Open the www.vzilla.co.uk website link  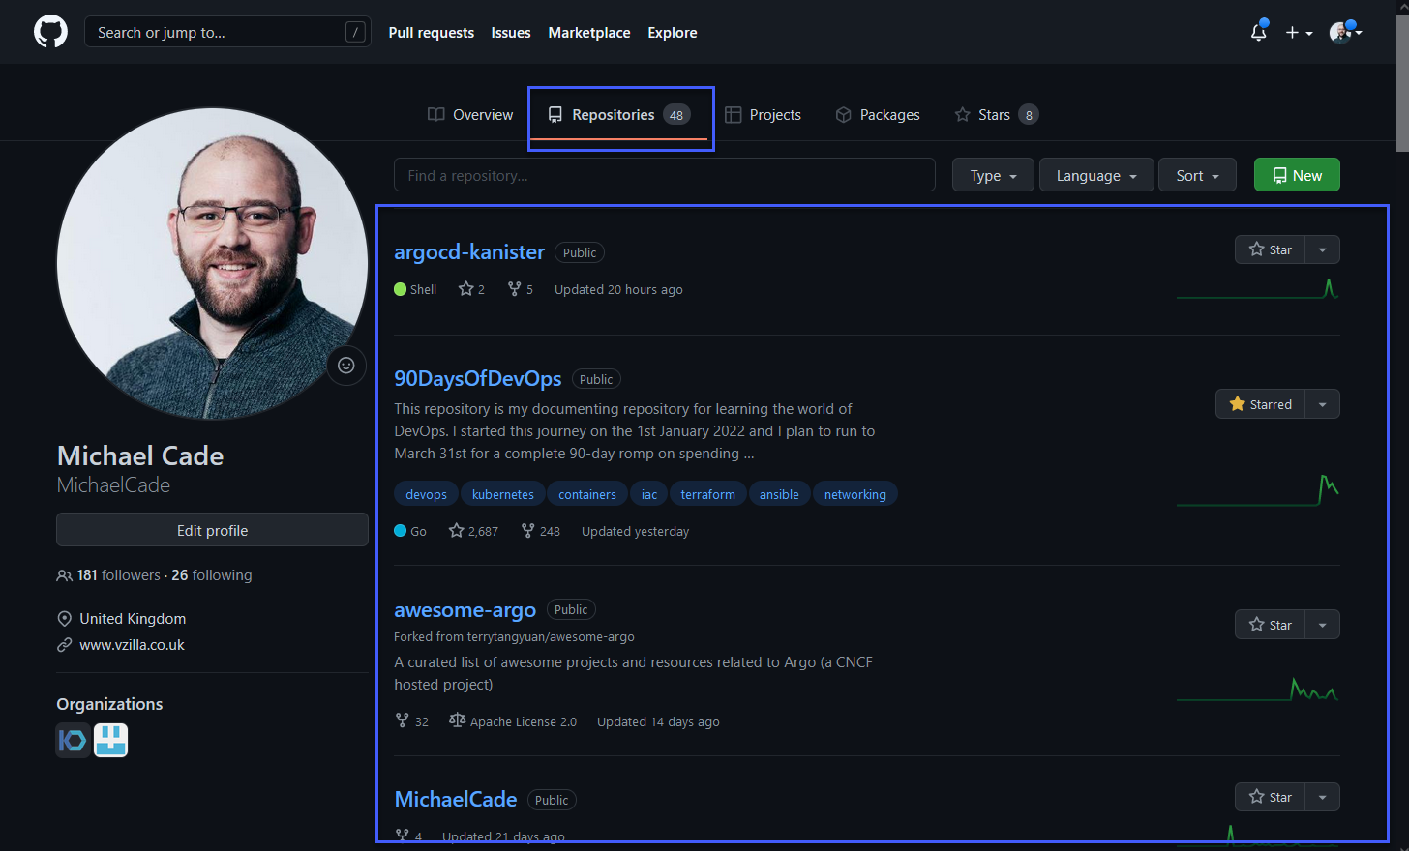pos(133,644)
